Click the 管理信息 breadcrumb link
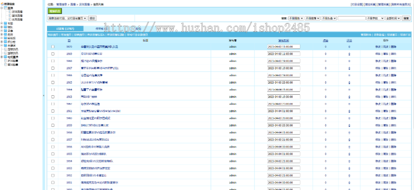 (62, 5)
